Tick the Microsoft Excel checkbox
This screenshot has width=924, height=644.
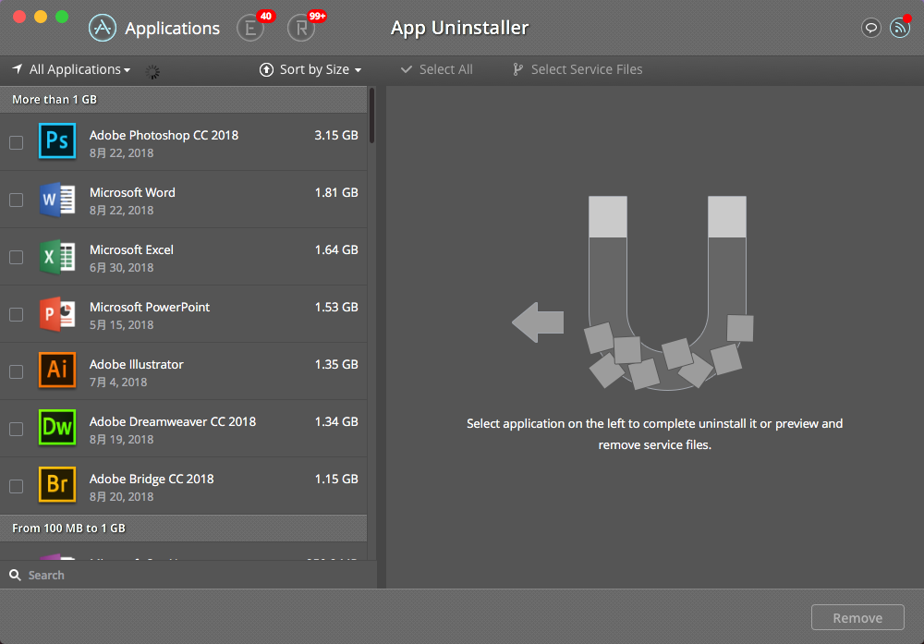(x=17, y=257)
